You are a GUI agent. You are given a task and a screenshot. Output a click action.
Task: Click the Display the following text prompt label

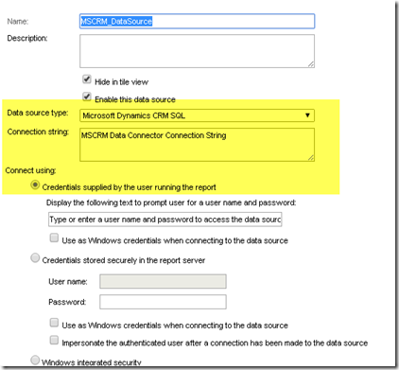(x=171, y=203)
